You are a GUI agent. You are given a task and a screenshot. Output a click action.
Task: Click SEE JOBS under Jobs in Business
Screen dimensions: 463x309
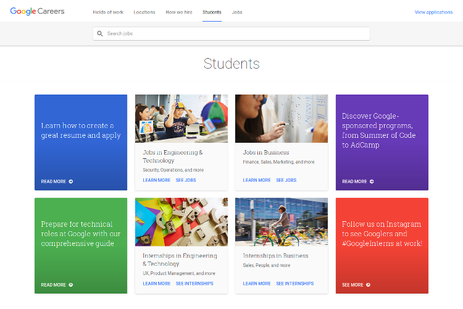[x=286, y=180]
